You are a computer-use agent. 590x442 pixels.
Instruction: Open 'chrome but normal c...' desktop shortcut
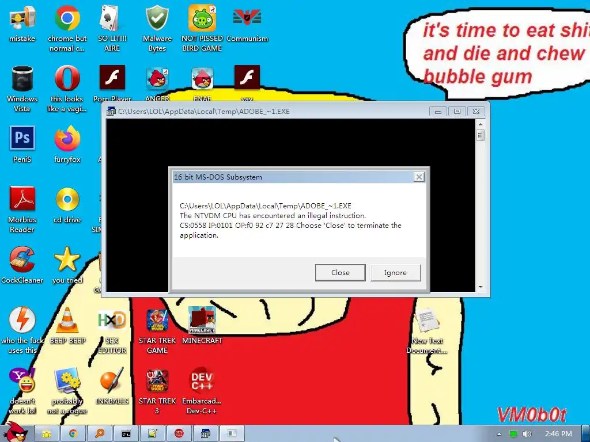pyautogui.click(x=67, y=18)
